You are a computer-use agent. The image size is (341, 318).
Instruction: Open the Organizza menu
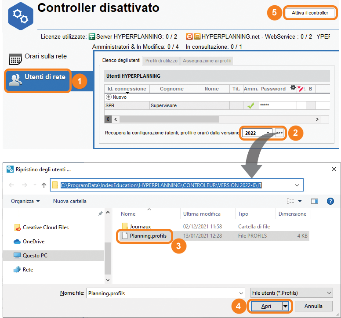point(25,201)
